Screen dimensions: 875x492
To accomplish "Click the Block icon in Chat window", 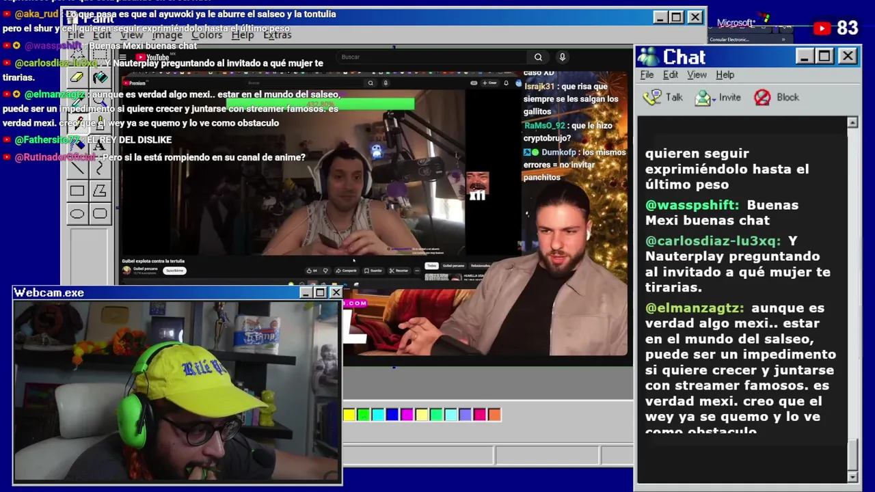I will point(762,98).
